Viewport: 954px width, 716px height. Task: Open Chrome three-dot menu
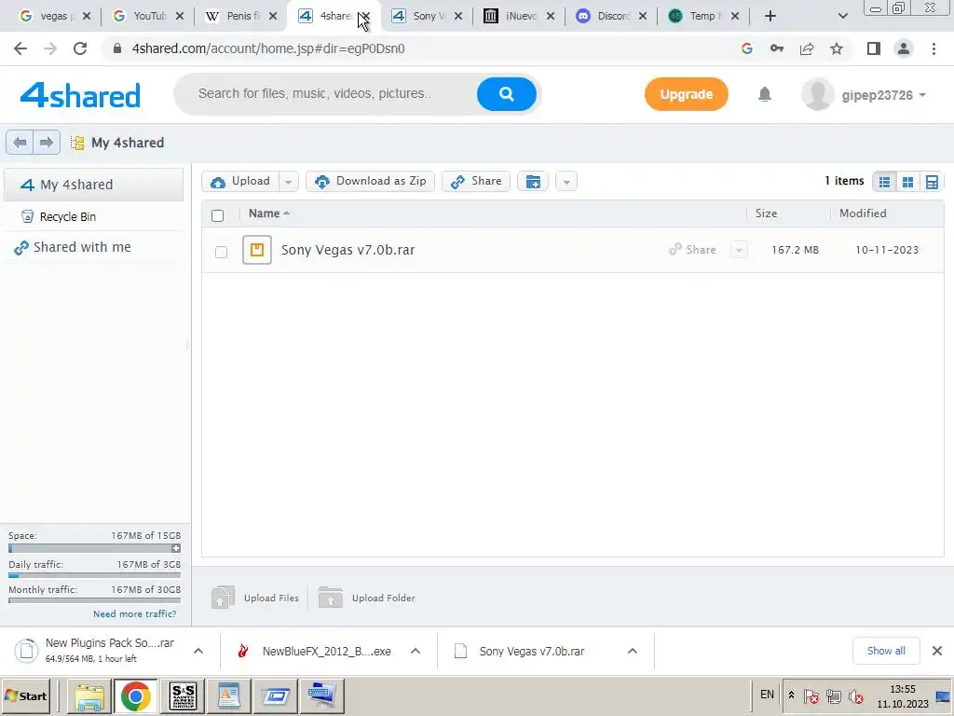[x=934, y=48]
